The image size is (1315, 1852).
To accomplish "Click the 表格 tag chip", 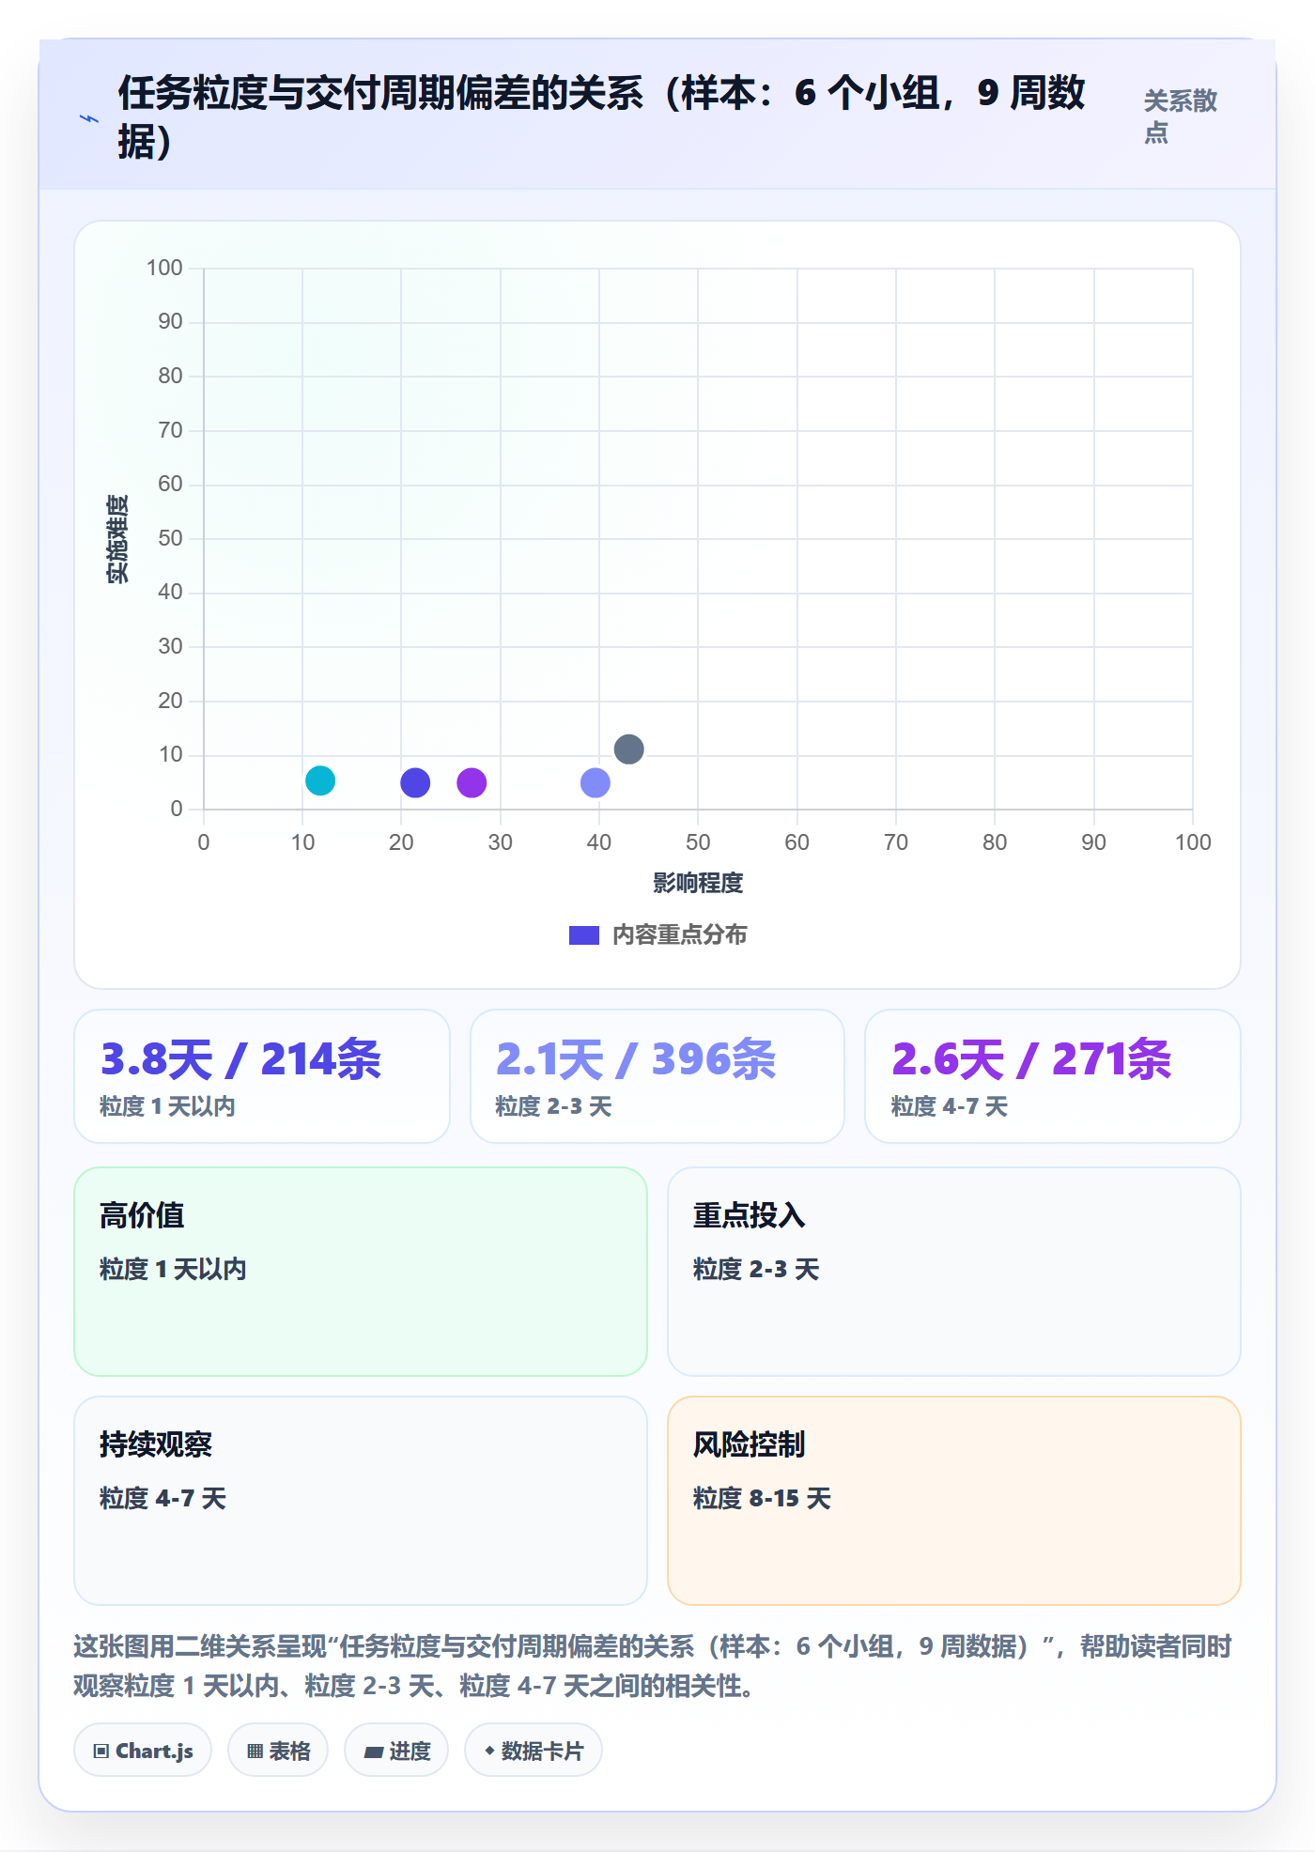I will [x=278, y=1751].
